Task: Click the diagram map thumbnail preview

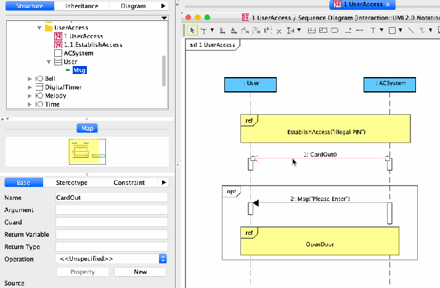Action: 87,152
